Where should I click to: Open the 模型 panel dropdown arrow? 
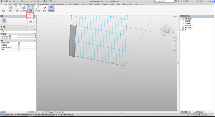35,22
